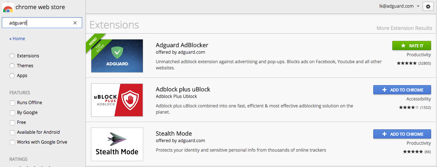The width and height of the screenshot is (438, 167).
Task: Open the Adguard AdBlocker shield thumbnail
Action: (x=117, y=56)
